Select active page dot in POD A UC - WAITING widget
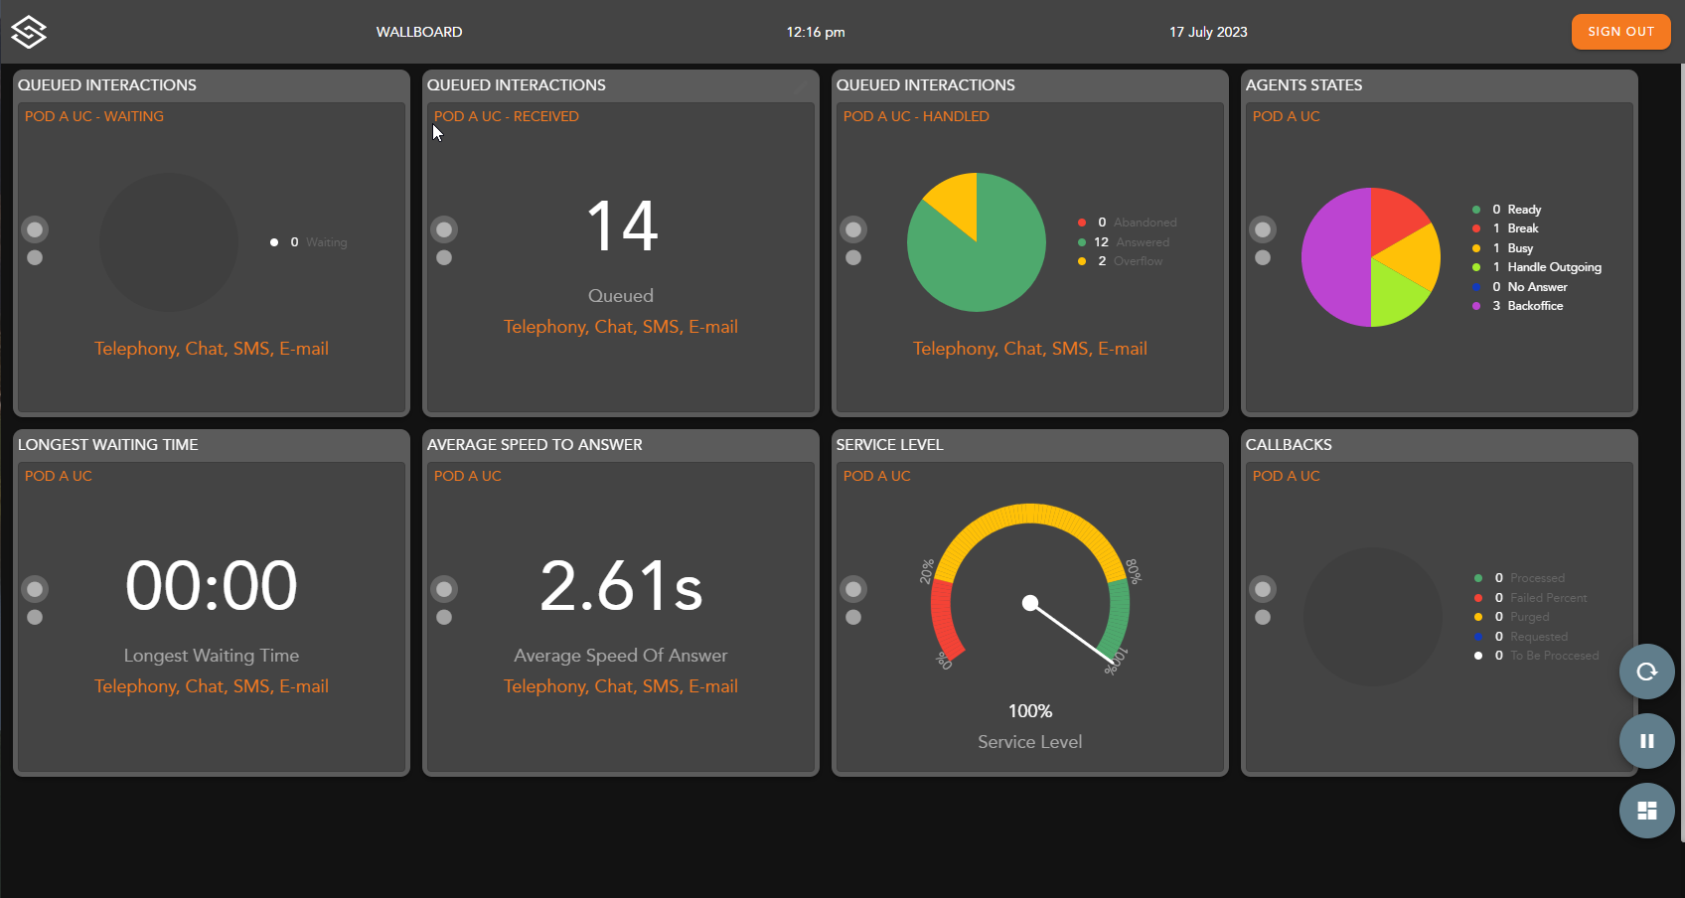Screen dimensions: 1685x898 click(35, 229)
